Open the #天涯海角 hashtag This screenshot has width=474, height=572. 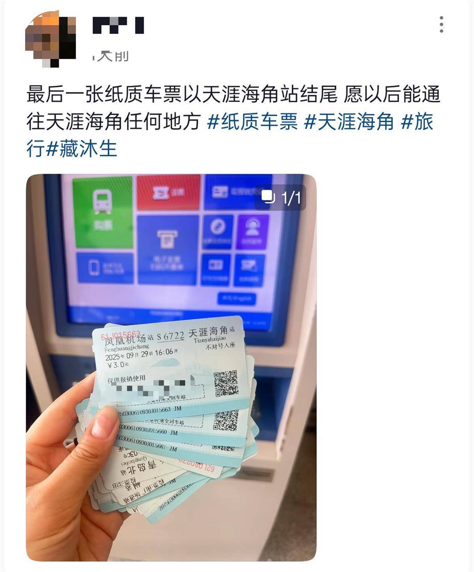click(349, 122)
